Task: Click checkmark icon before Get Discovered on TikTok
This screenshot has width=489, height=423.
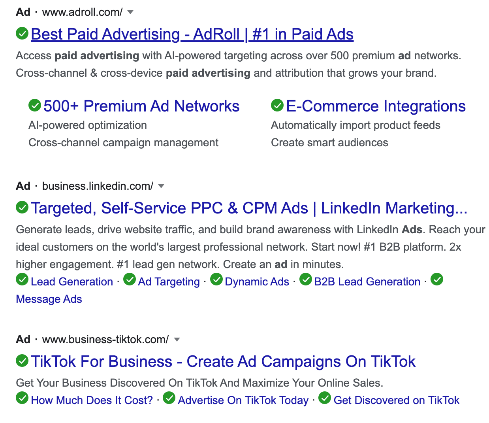Action: [325, 398]
